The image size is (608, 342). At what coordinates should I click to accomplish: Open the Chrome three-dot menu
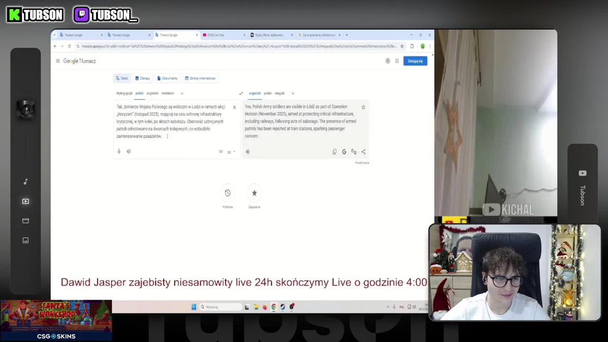coord(430,46)
